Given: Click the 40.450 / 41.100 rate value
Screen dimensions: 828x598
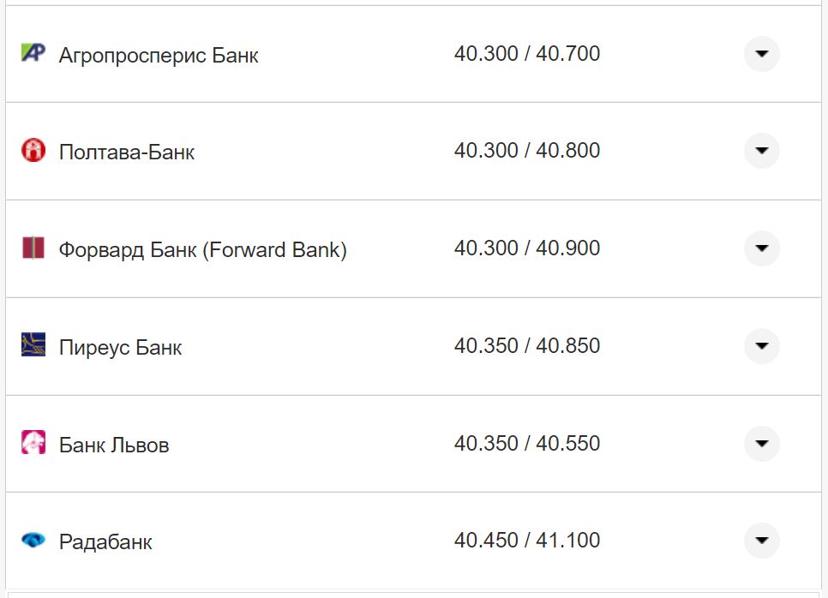Looking at the screenshot, I should coord(527,541).
